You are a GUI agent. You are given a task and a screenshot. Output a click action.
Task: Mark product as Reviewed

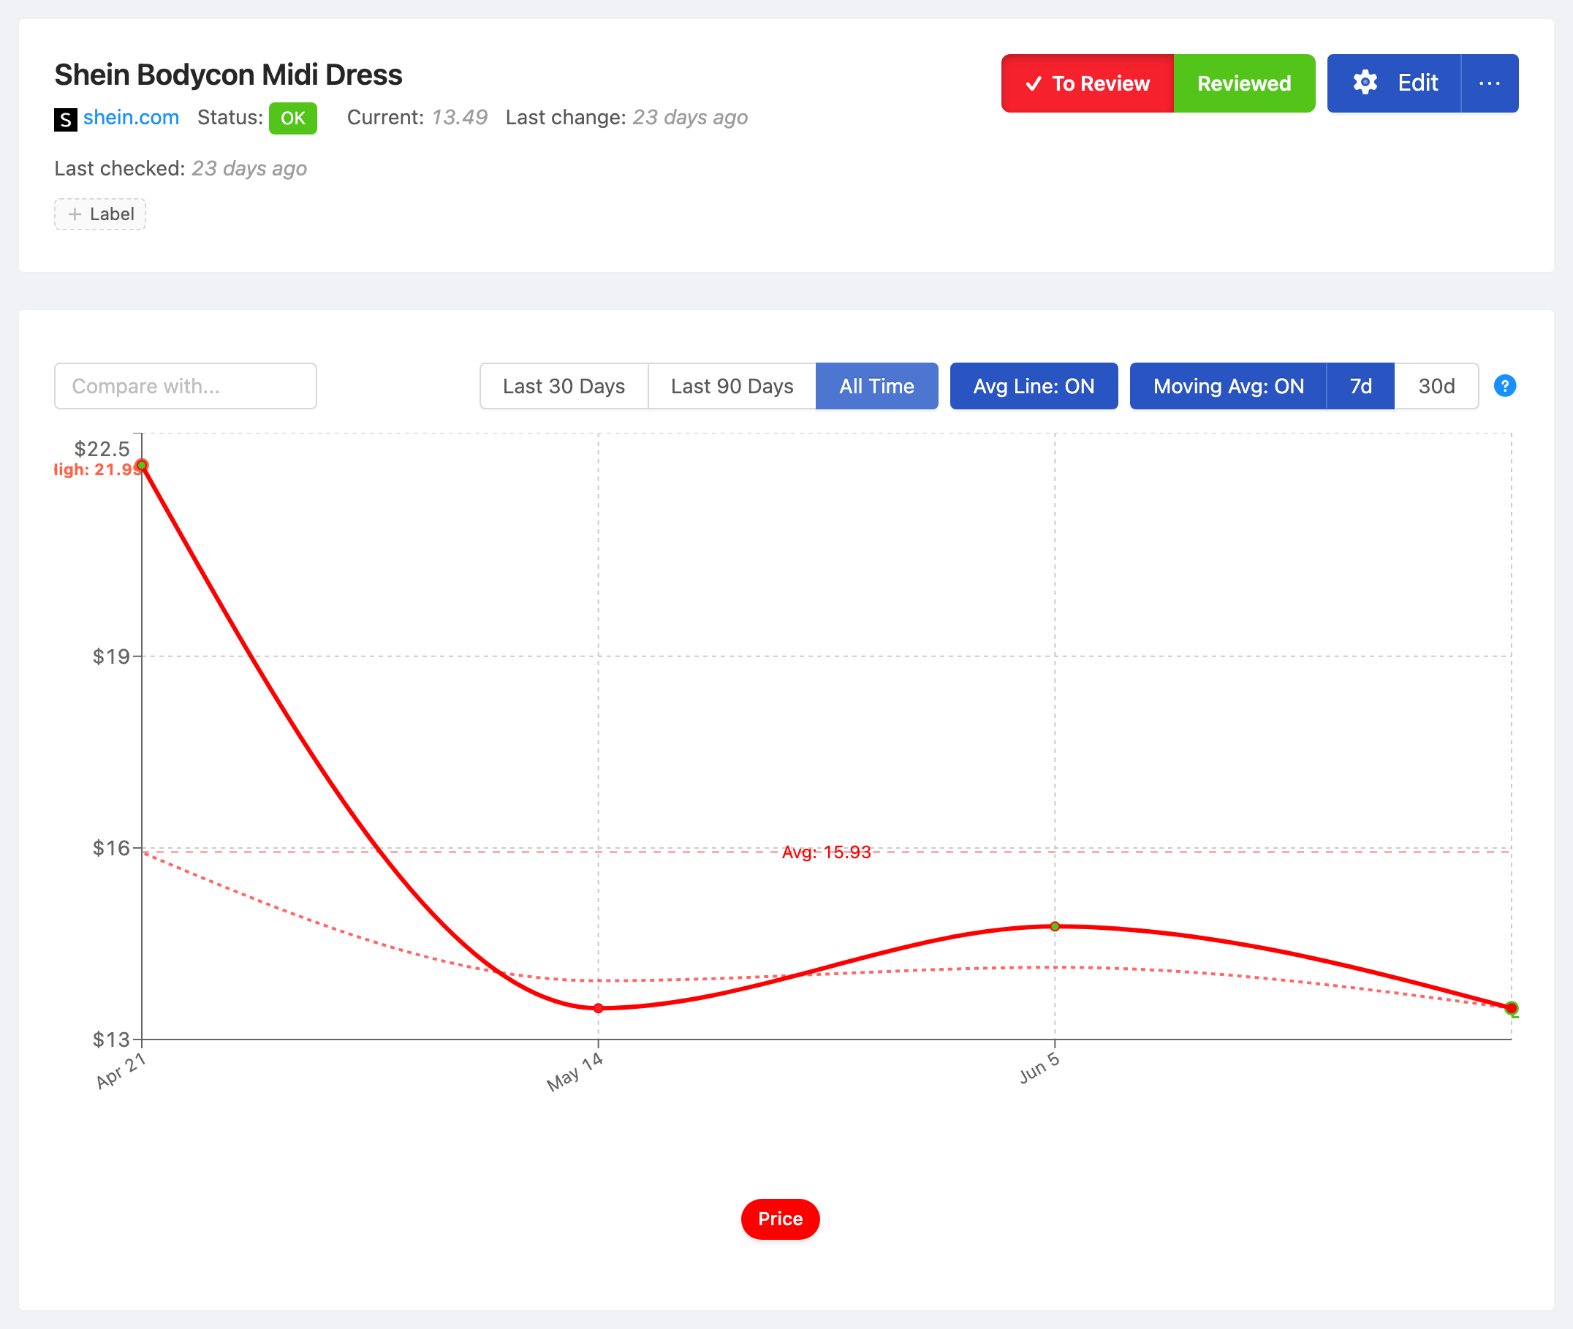coord(1244,83)
